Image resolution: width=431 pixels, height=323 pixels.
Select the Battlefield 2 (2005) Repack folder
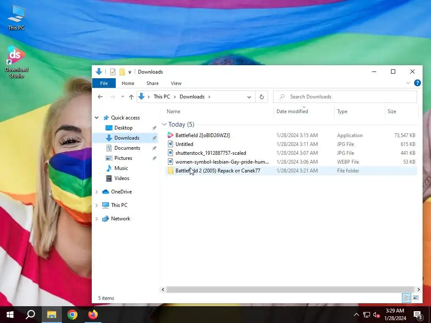291,171
